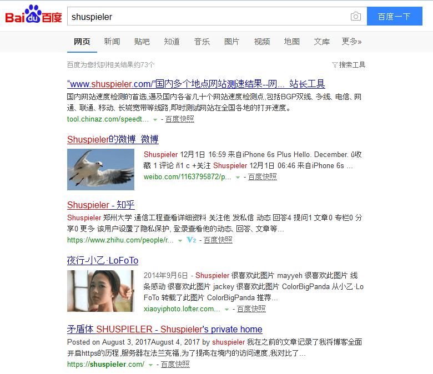
Task: Open the 地图 tab
Action: coord(291,42)
